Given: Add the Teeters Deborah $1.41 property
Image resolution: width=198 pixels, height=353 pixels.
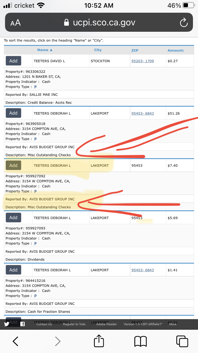Looking at the screenshot, I should pos(13,270).
